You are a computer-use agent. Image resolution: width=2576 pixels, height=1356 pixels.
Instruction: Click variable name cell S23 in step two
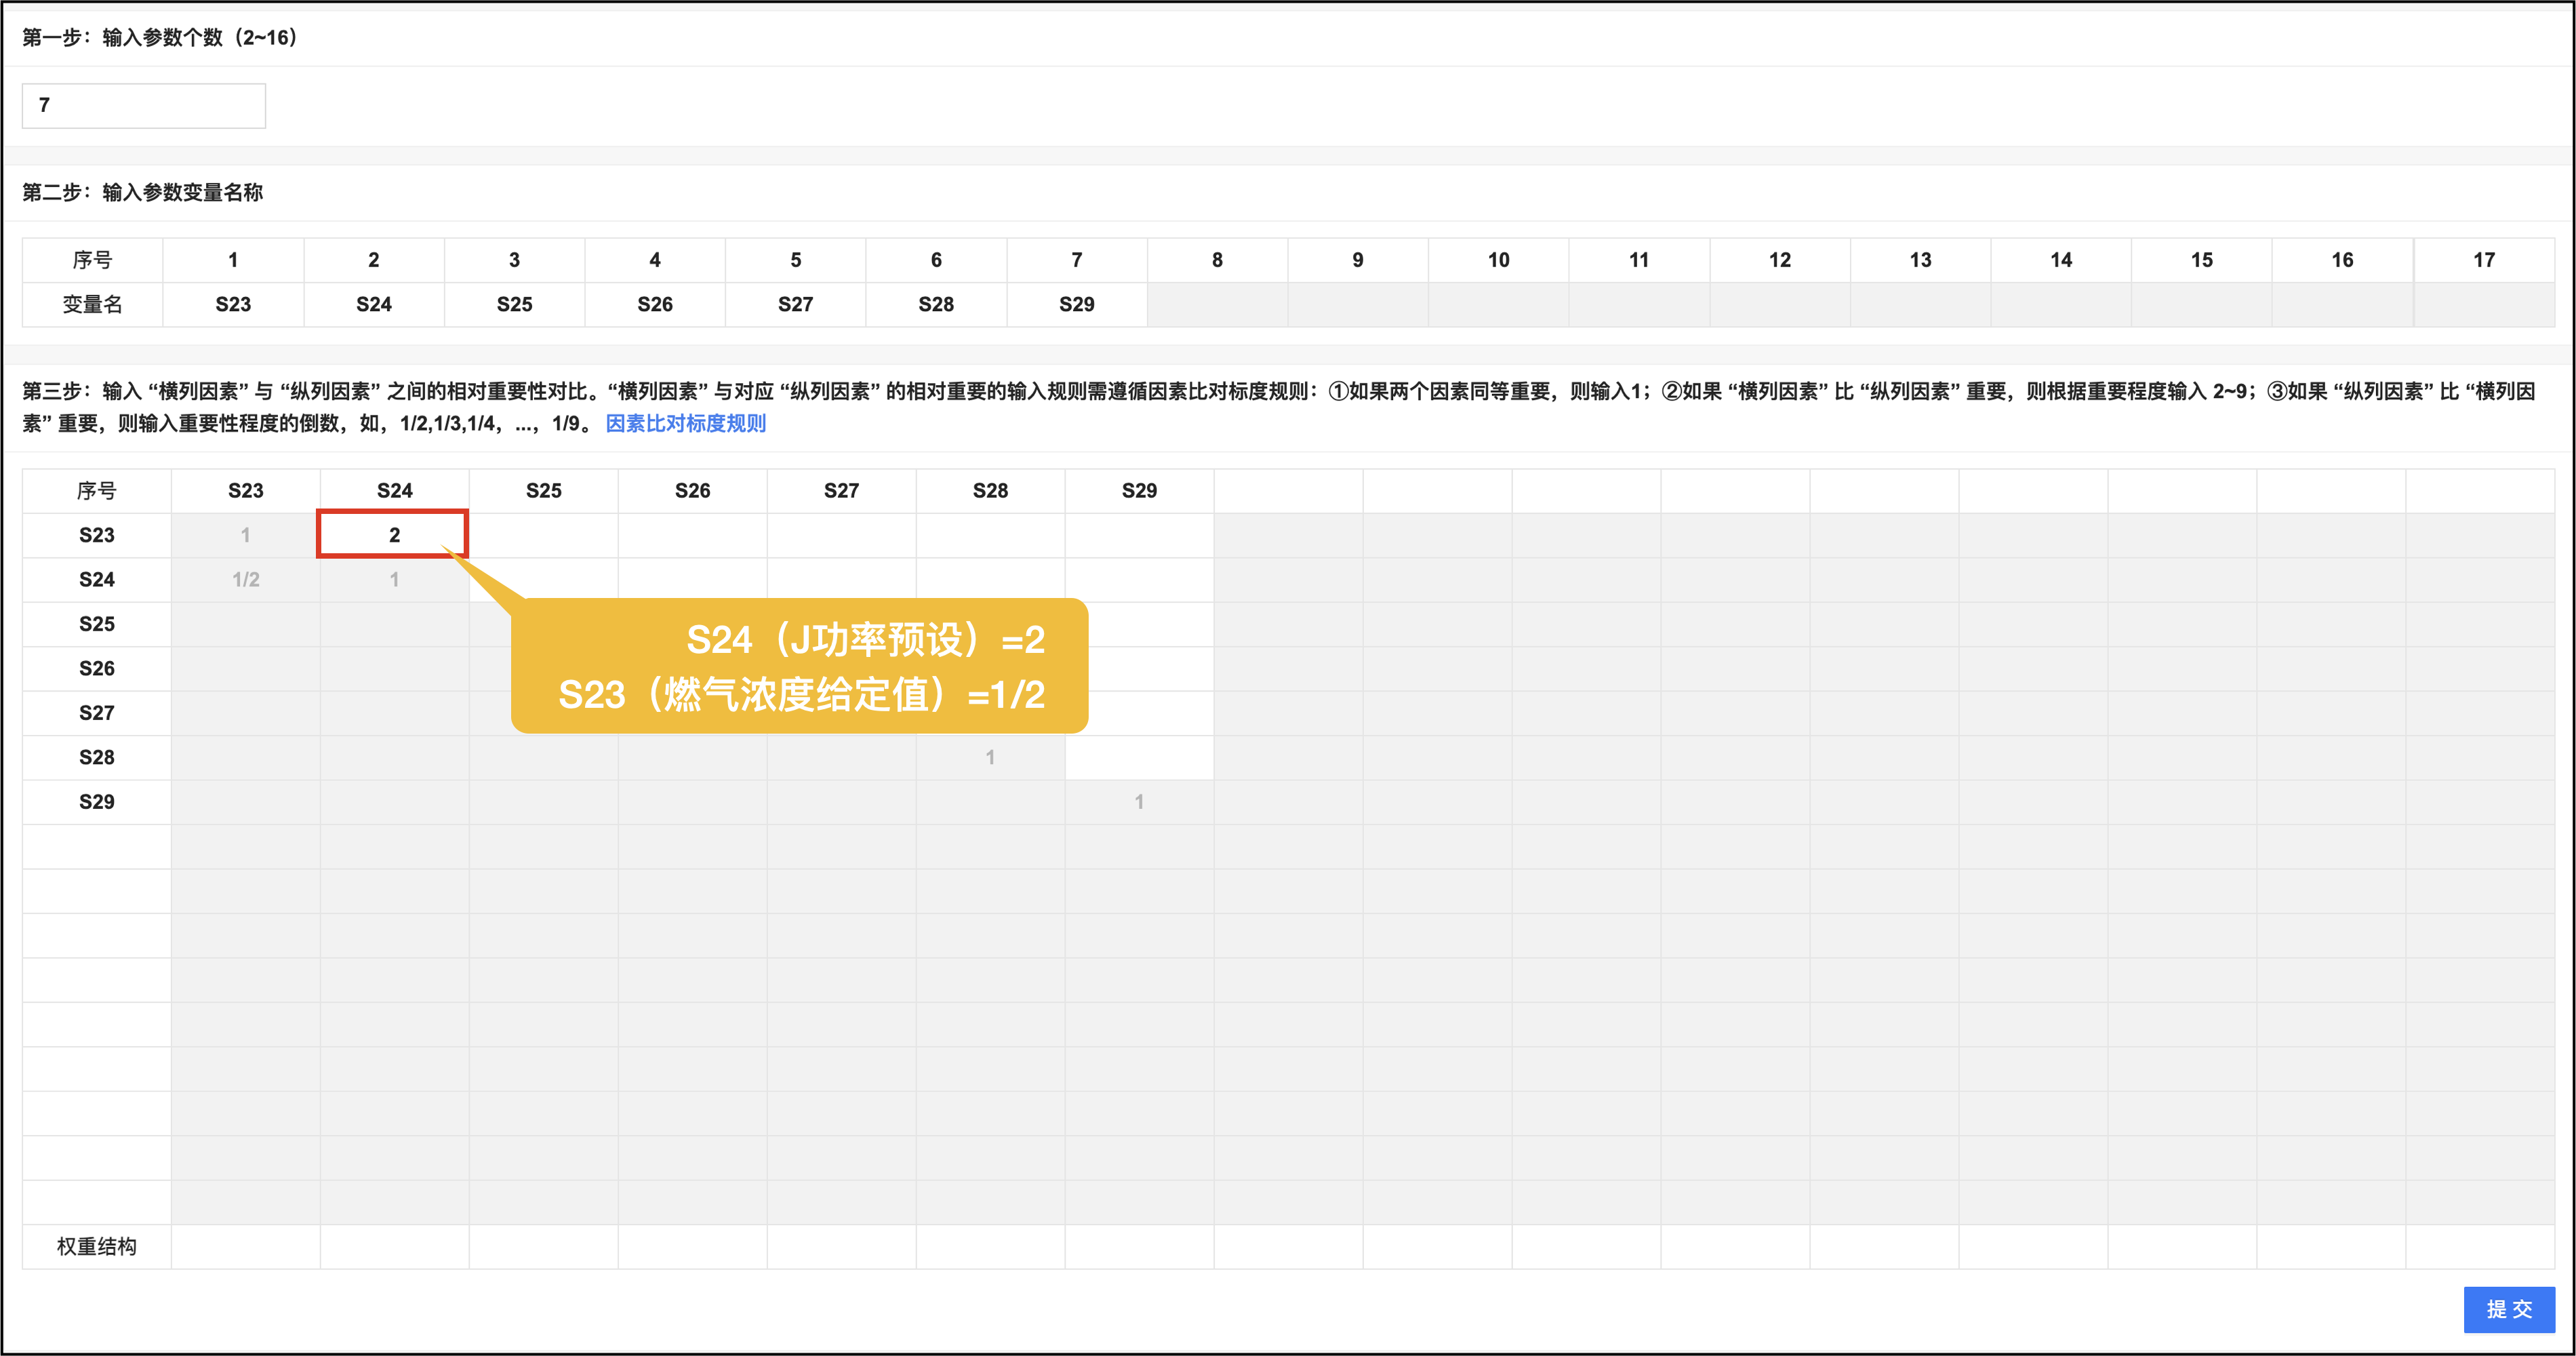(x=233, y=304)
